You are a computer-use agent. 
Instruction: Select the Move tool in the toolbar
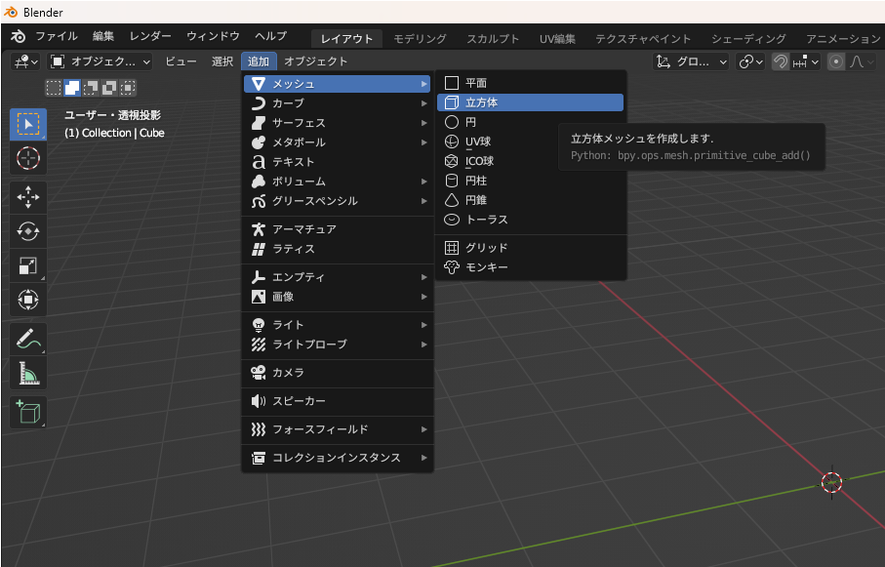[28, 196]
